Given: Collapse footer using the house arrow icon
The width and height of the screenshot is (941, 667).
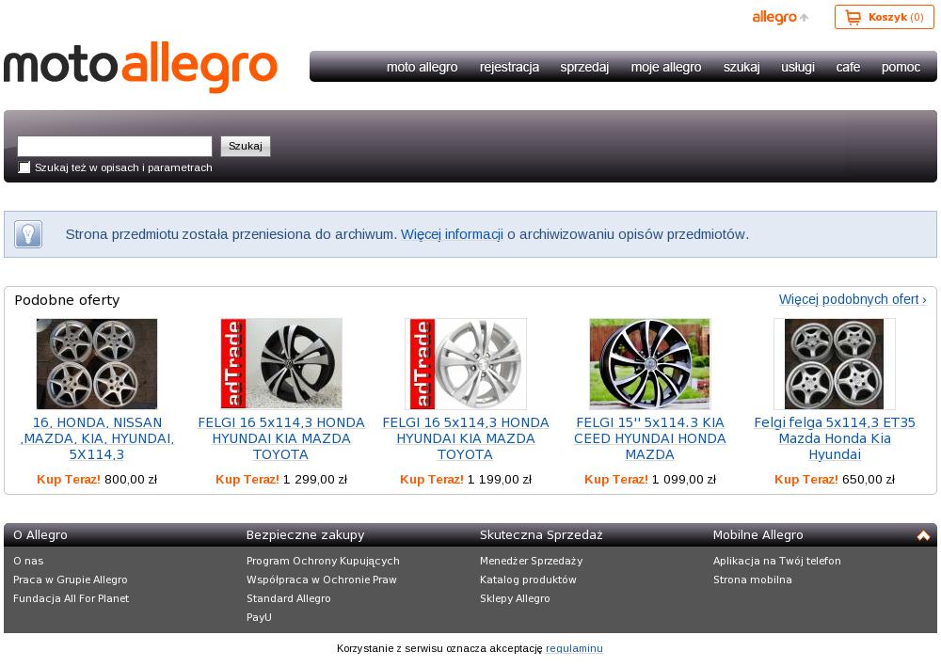Looking at the screenshot, I should [x=923, y=535].
